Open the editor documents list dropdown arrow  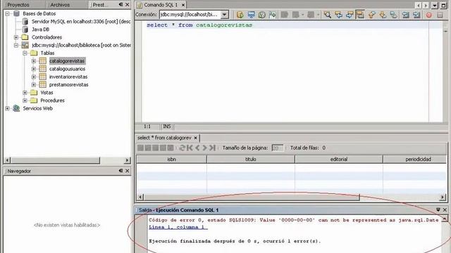(435, 5)
